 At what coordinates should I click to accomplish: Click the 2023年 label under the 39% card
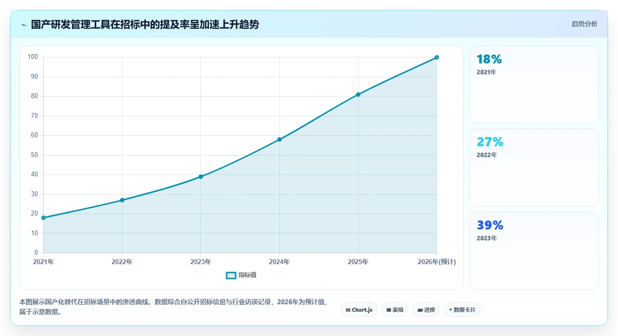pyautogui.click(x=487, y=238)
